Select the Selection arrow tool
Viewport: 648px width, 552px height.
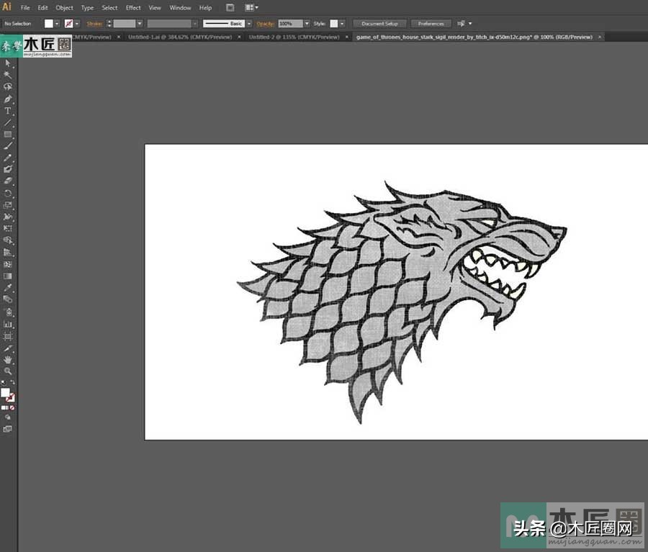(x=7, y=63)
